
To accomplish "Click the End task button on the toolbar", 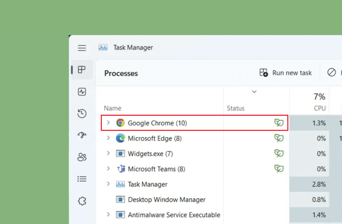I will coord(332,72).
